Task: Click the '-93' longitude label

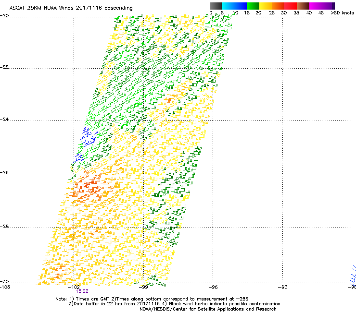Action: tap(283, 287)
